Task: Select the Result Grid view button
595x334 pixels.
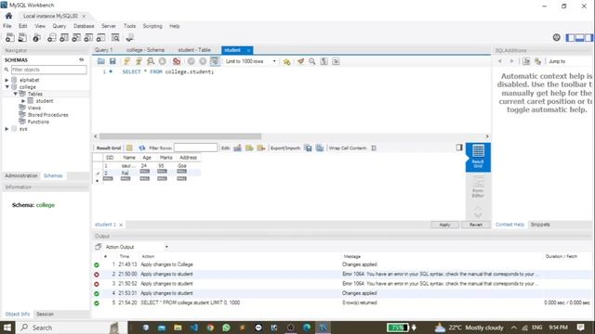Action: [478, 157]
